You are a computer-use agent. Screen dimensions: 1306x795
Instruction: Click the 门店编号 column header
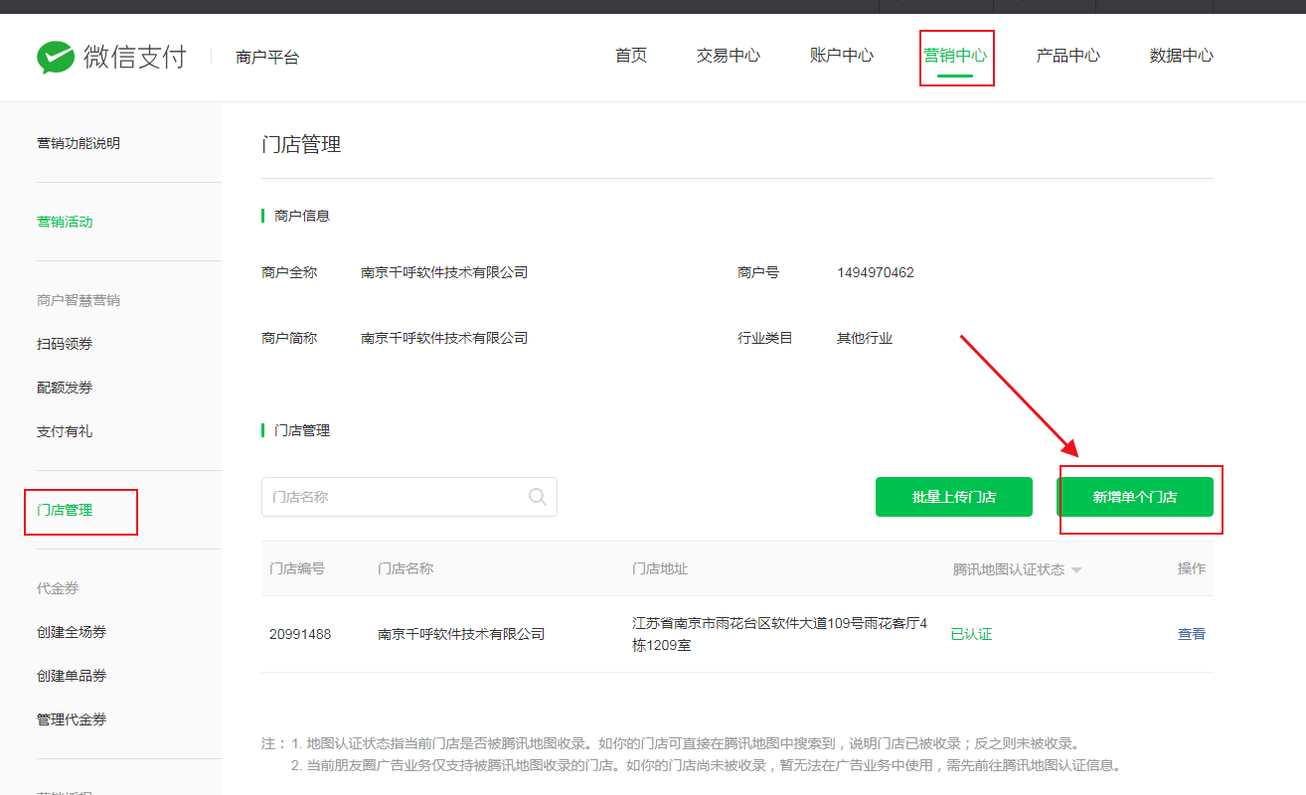[x=297, y=568]
